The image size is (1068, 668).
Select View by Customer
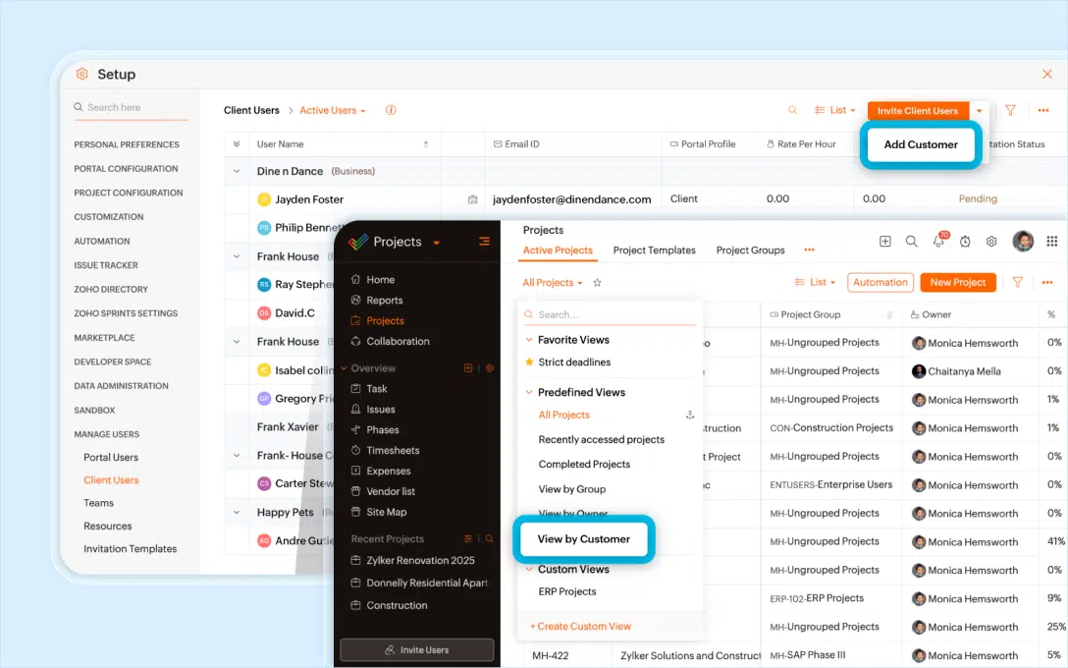pos(584,539)
